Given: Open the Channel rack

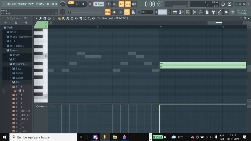Looking at the screenshot, I should click(188, 12).
